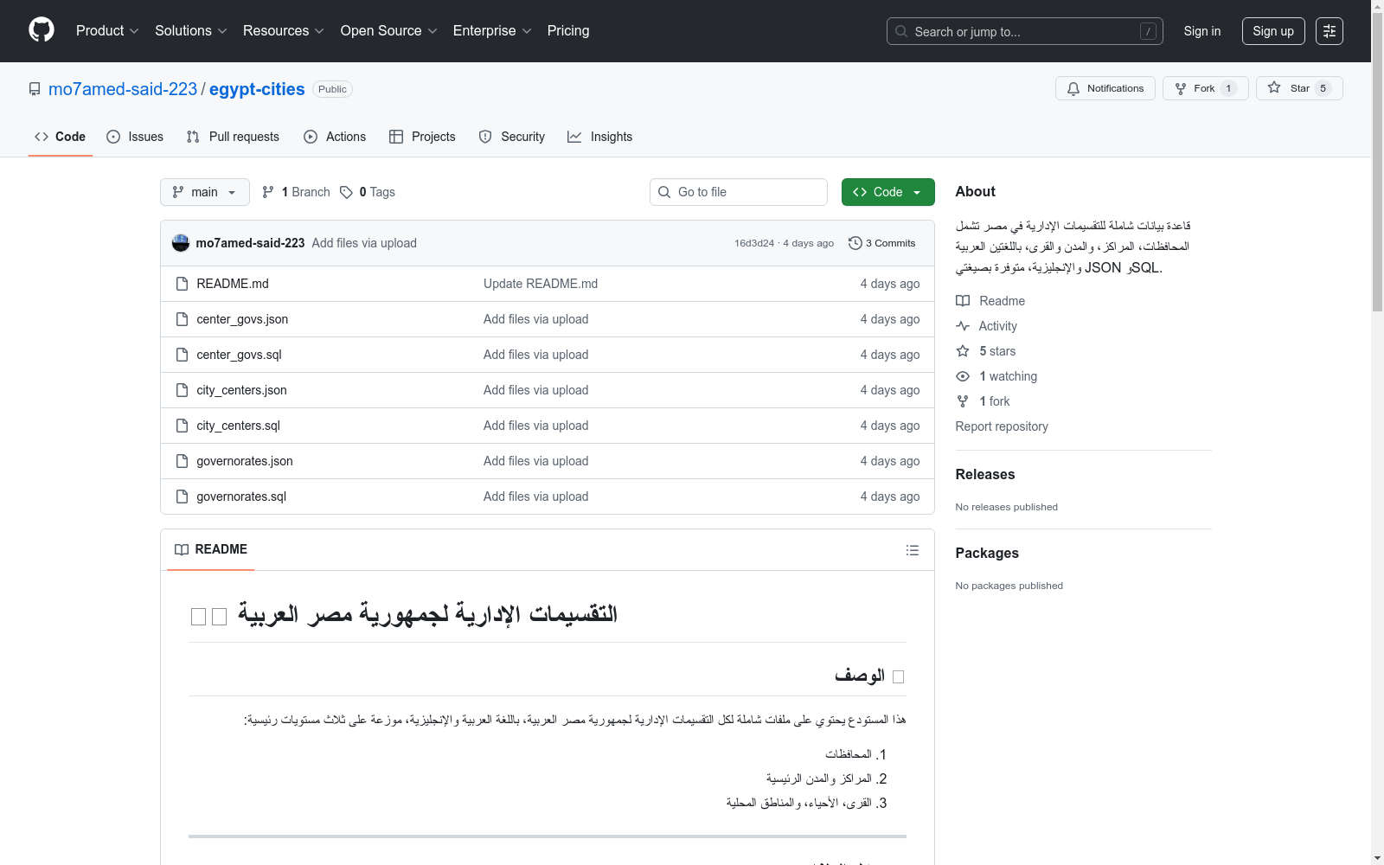Click the Notifications bell button
The height and width of the screenshot is (865, 1384).
point(1105,88)
